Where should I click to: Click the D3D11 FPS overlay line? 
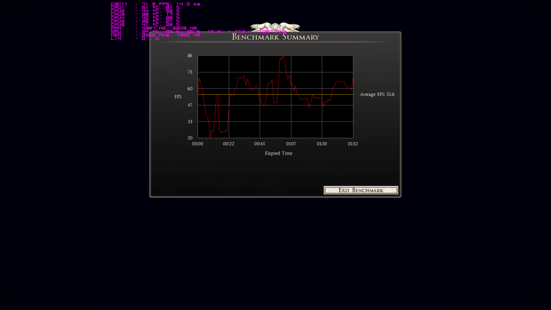click(156, 4)
